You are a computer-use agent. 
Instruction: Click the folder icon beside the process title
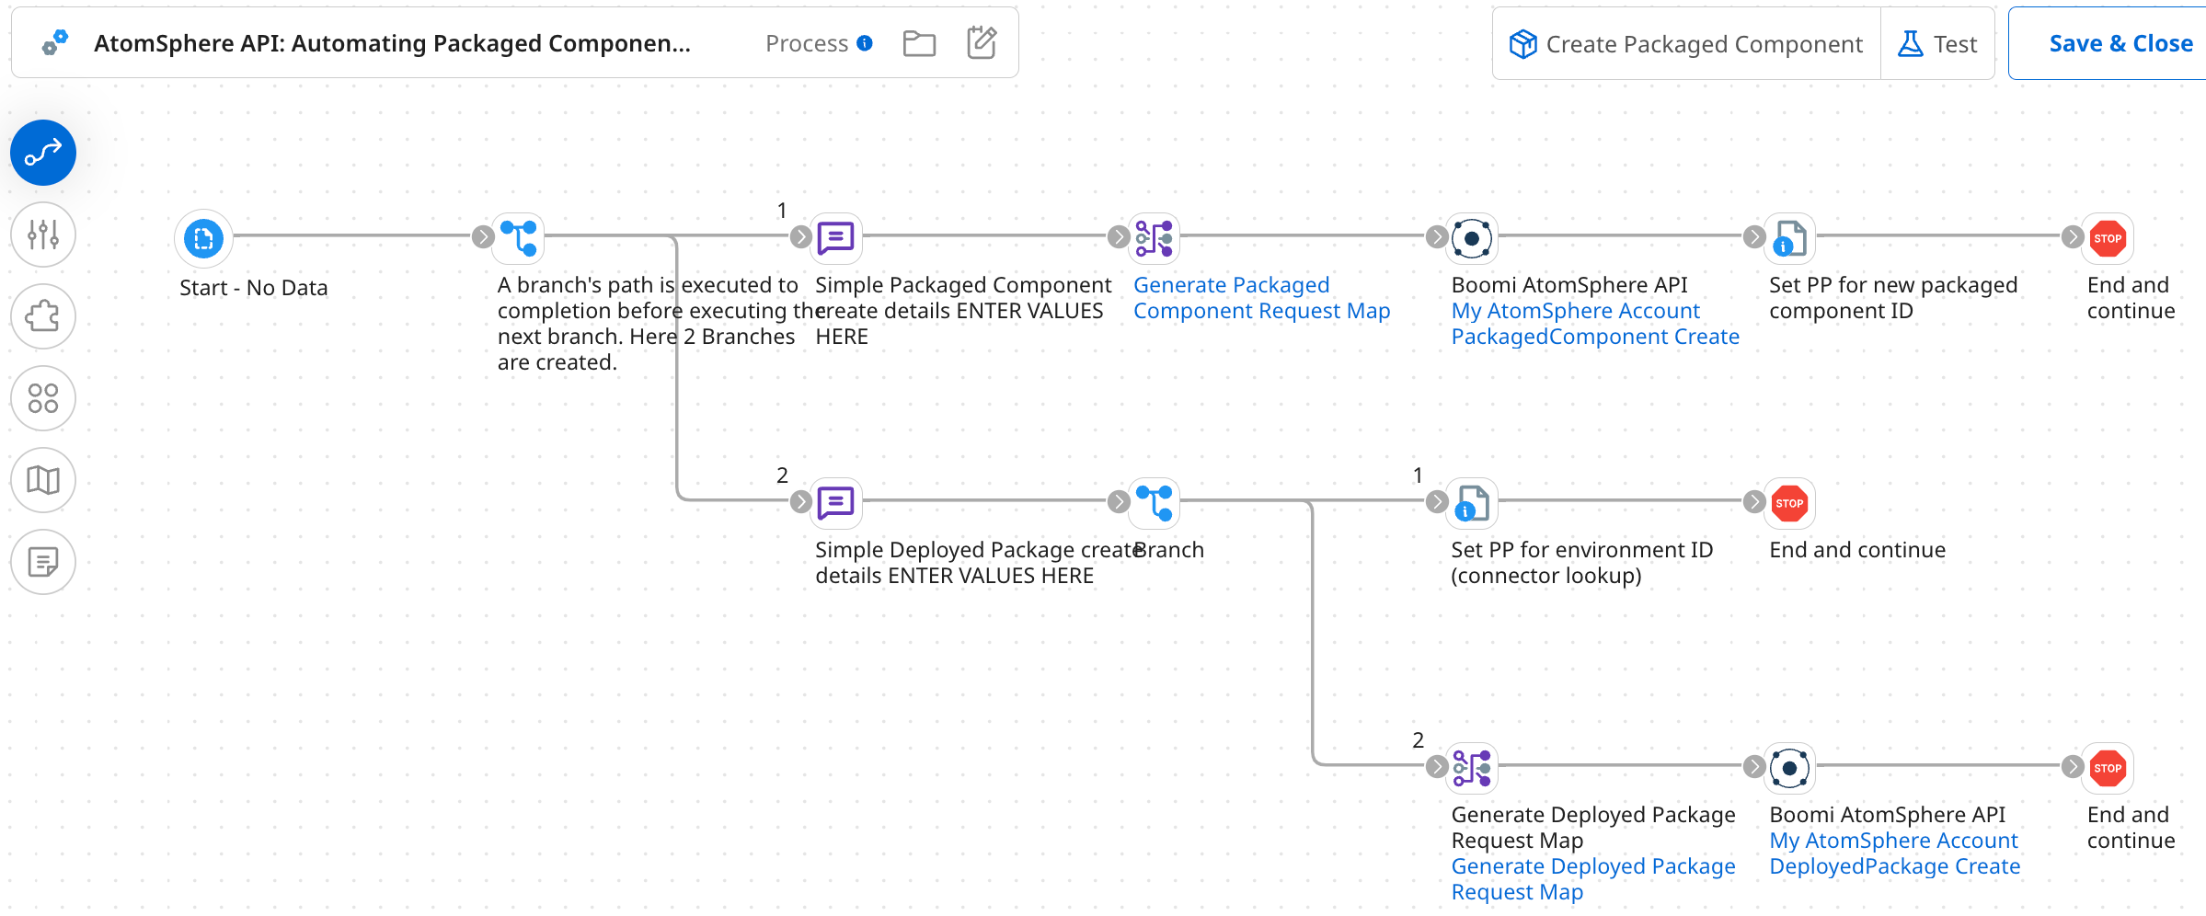coord(919,42)
